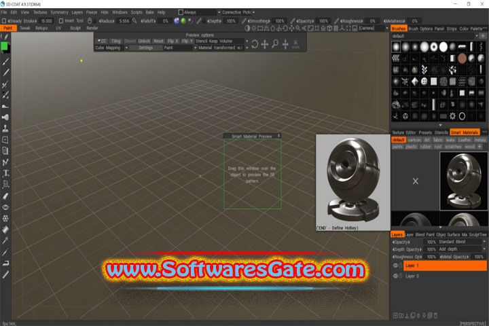
Task: Select the ring-shaped brush alpha
Action: [463, 116]
